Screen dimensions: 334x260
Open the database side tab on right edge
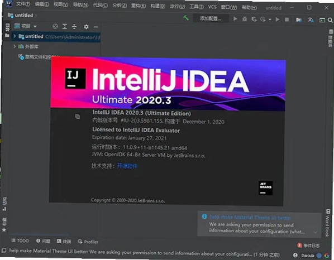coord(331,38)
